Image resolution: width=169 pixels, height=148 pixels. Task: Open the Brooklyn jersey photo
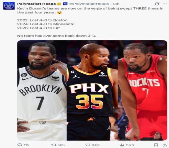42,90
